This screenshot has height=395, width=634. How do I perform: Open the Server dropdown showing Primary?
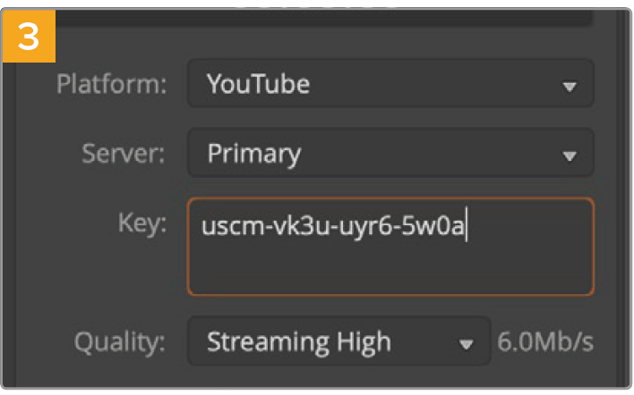[390, 154]
